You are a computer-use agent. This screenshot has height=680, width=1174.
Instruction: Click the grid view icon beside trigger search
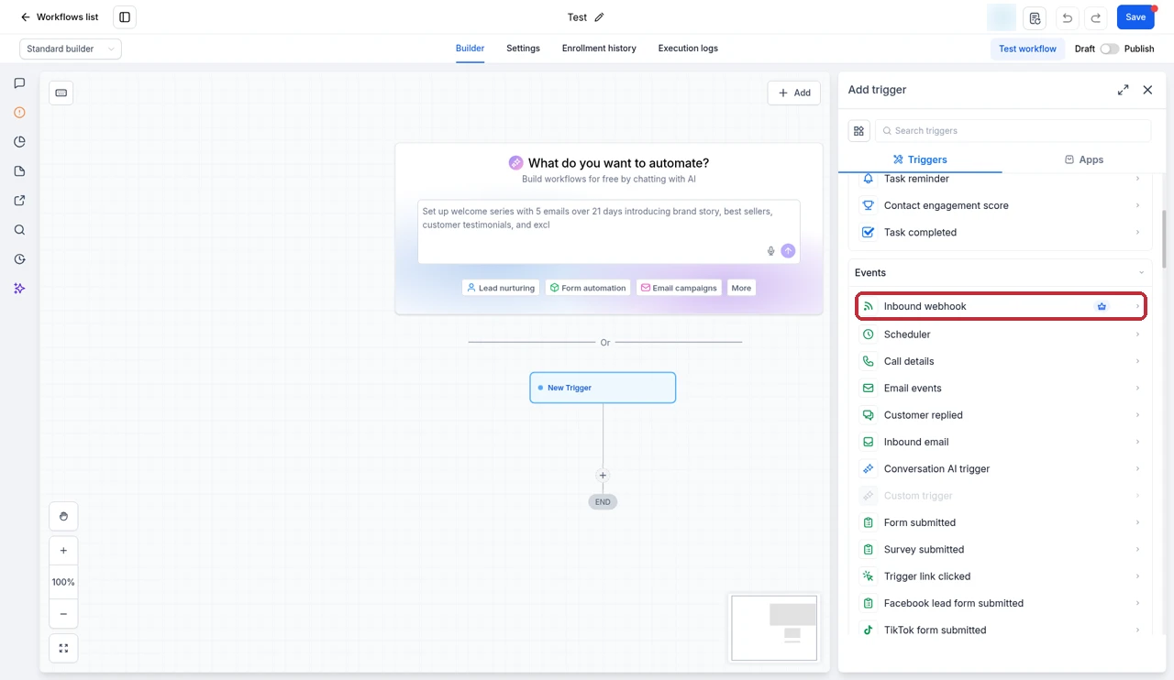click(858, 131)
